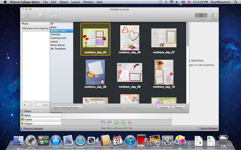Click the Export toolbar icon

(x=214, y=15)
